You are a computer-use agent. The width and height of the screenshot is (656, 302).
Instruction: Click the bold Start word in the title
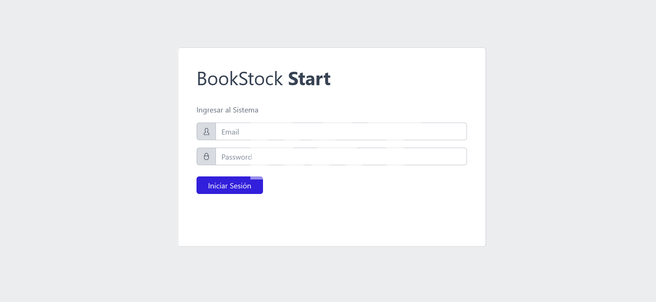(x=309, y=79)
